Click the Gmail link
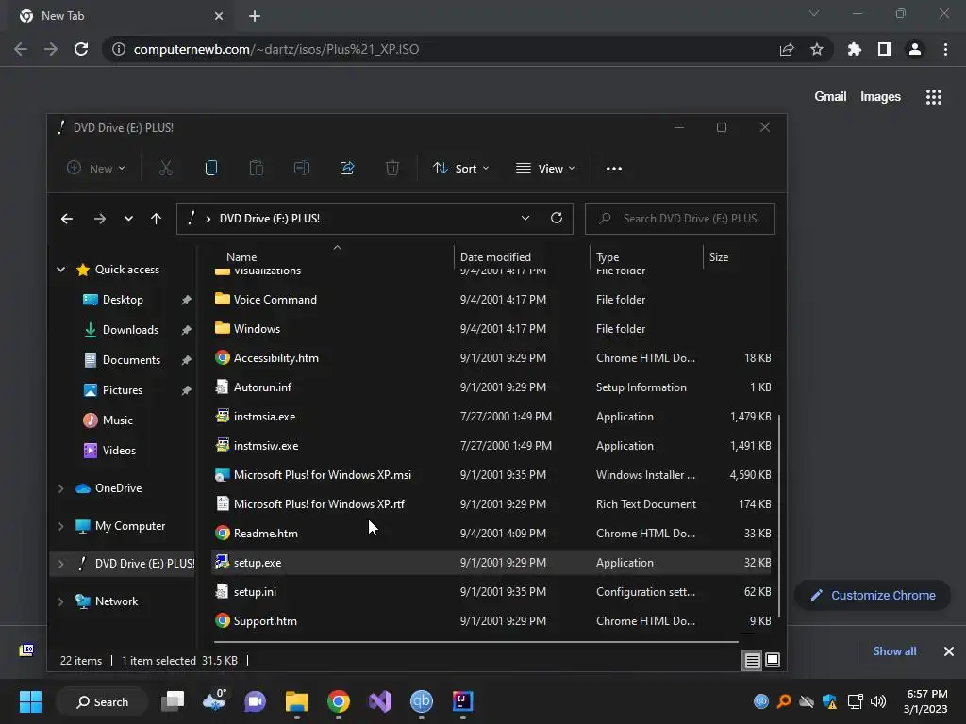 [830, 97]
